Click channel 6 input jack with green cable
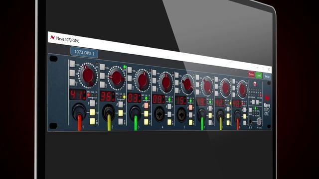Screen dimensions: 319x179 tap(202, 116)
